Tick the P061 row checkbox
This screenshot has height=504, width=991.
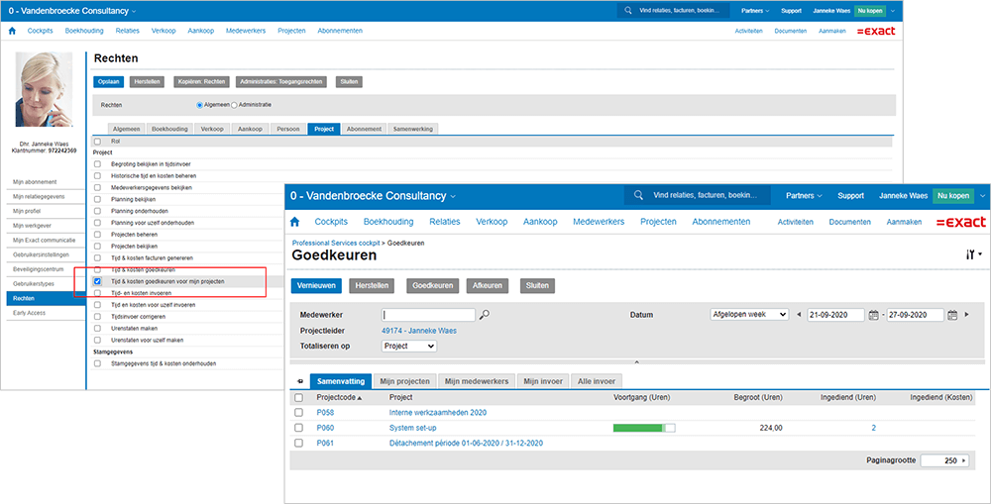click(x=299, y=443)
